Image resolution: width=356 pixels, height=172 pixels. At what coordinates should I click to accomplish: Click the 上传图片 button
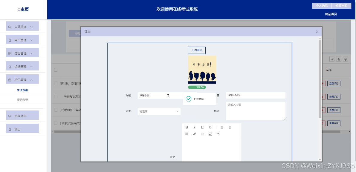click(197, 50)
